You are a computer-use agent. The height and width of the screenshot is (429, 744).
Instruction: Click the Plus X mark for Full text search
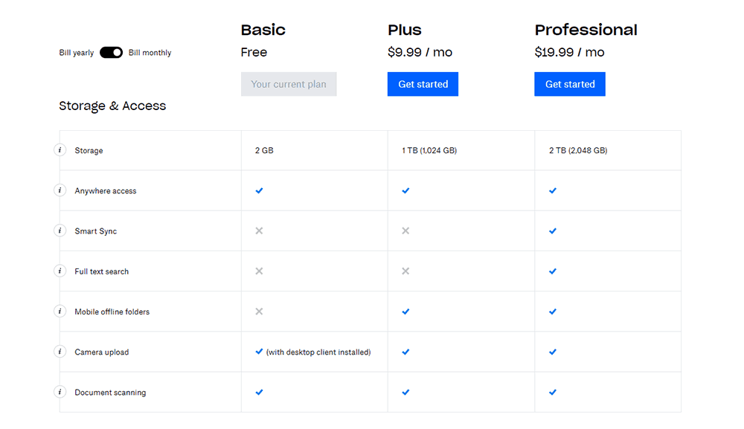click(405, 271)
